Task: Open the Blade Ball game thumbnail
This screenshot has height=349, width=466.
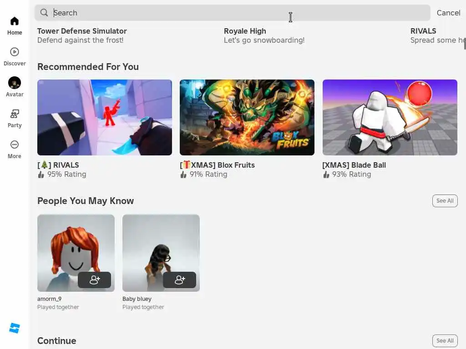Action: tap(390, 117)
